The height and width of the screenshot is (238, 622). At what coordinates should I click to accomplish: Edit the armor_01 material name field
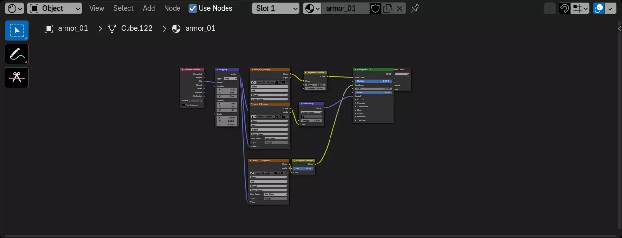(x=345, y=8)
